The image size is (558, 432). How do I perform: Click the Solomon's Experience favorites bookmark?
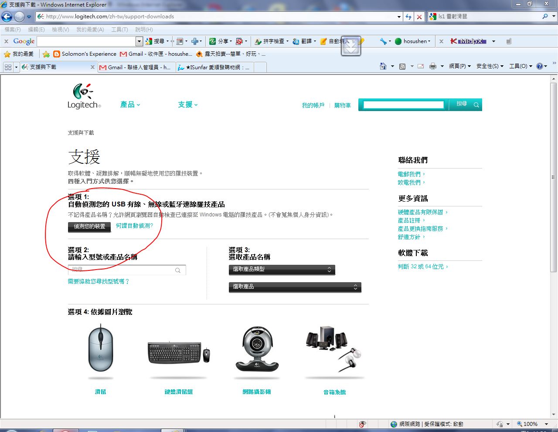coord(85,54)
